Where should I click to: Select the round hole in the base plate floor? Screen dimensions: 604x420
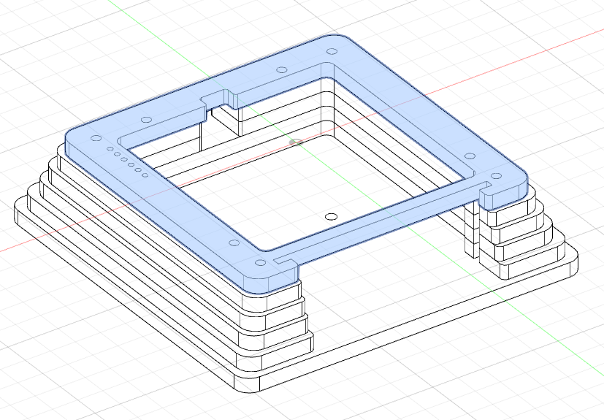click(330, 216)
